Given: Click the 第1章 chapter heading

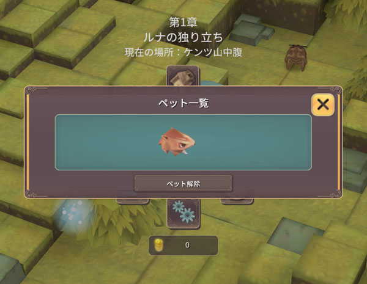Looking at the screenshot, I should point(183,23).
